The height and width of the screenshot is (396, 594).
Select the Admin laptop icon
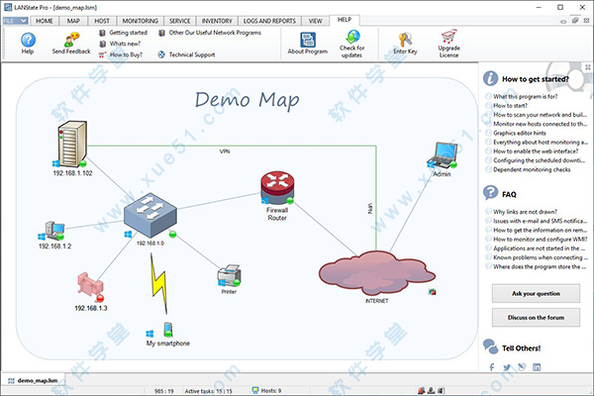pos(443,154)
